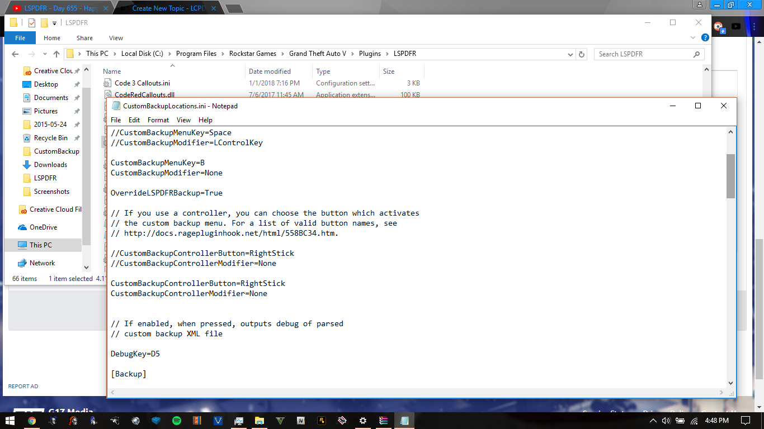Image resolution: width=764 pixels, height=429 pixels.
Task: Click the CustomBackupMenuKey=B line
Action: (158, 163)
